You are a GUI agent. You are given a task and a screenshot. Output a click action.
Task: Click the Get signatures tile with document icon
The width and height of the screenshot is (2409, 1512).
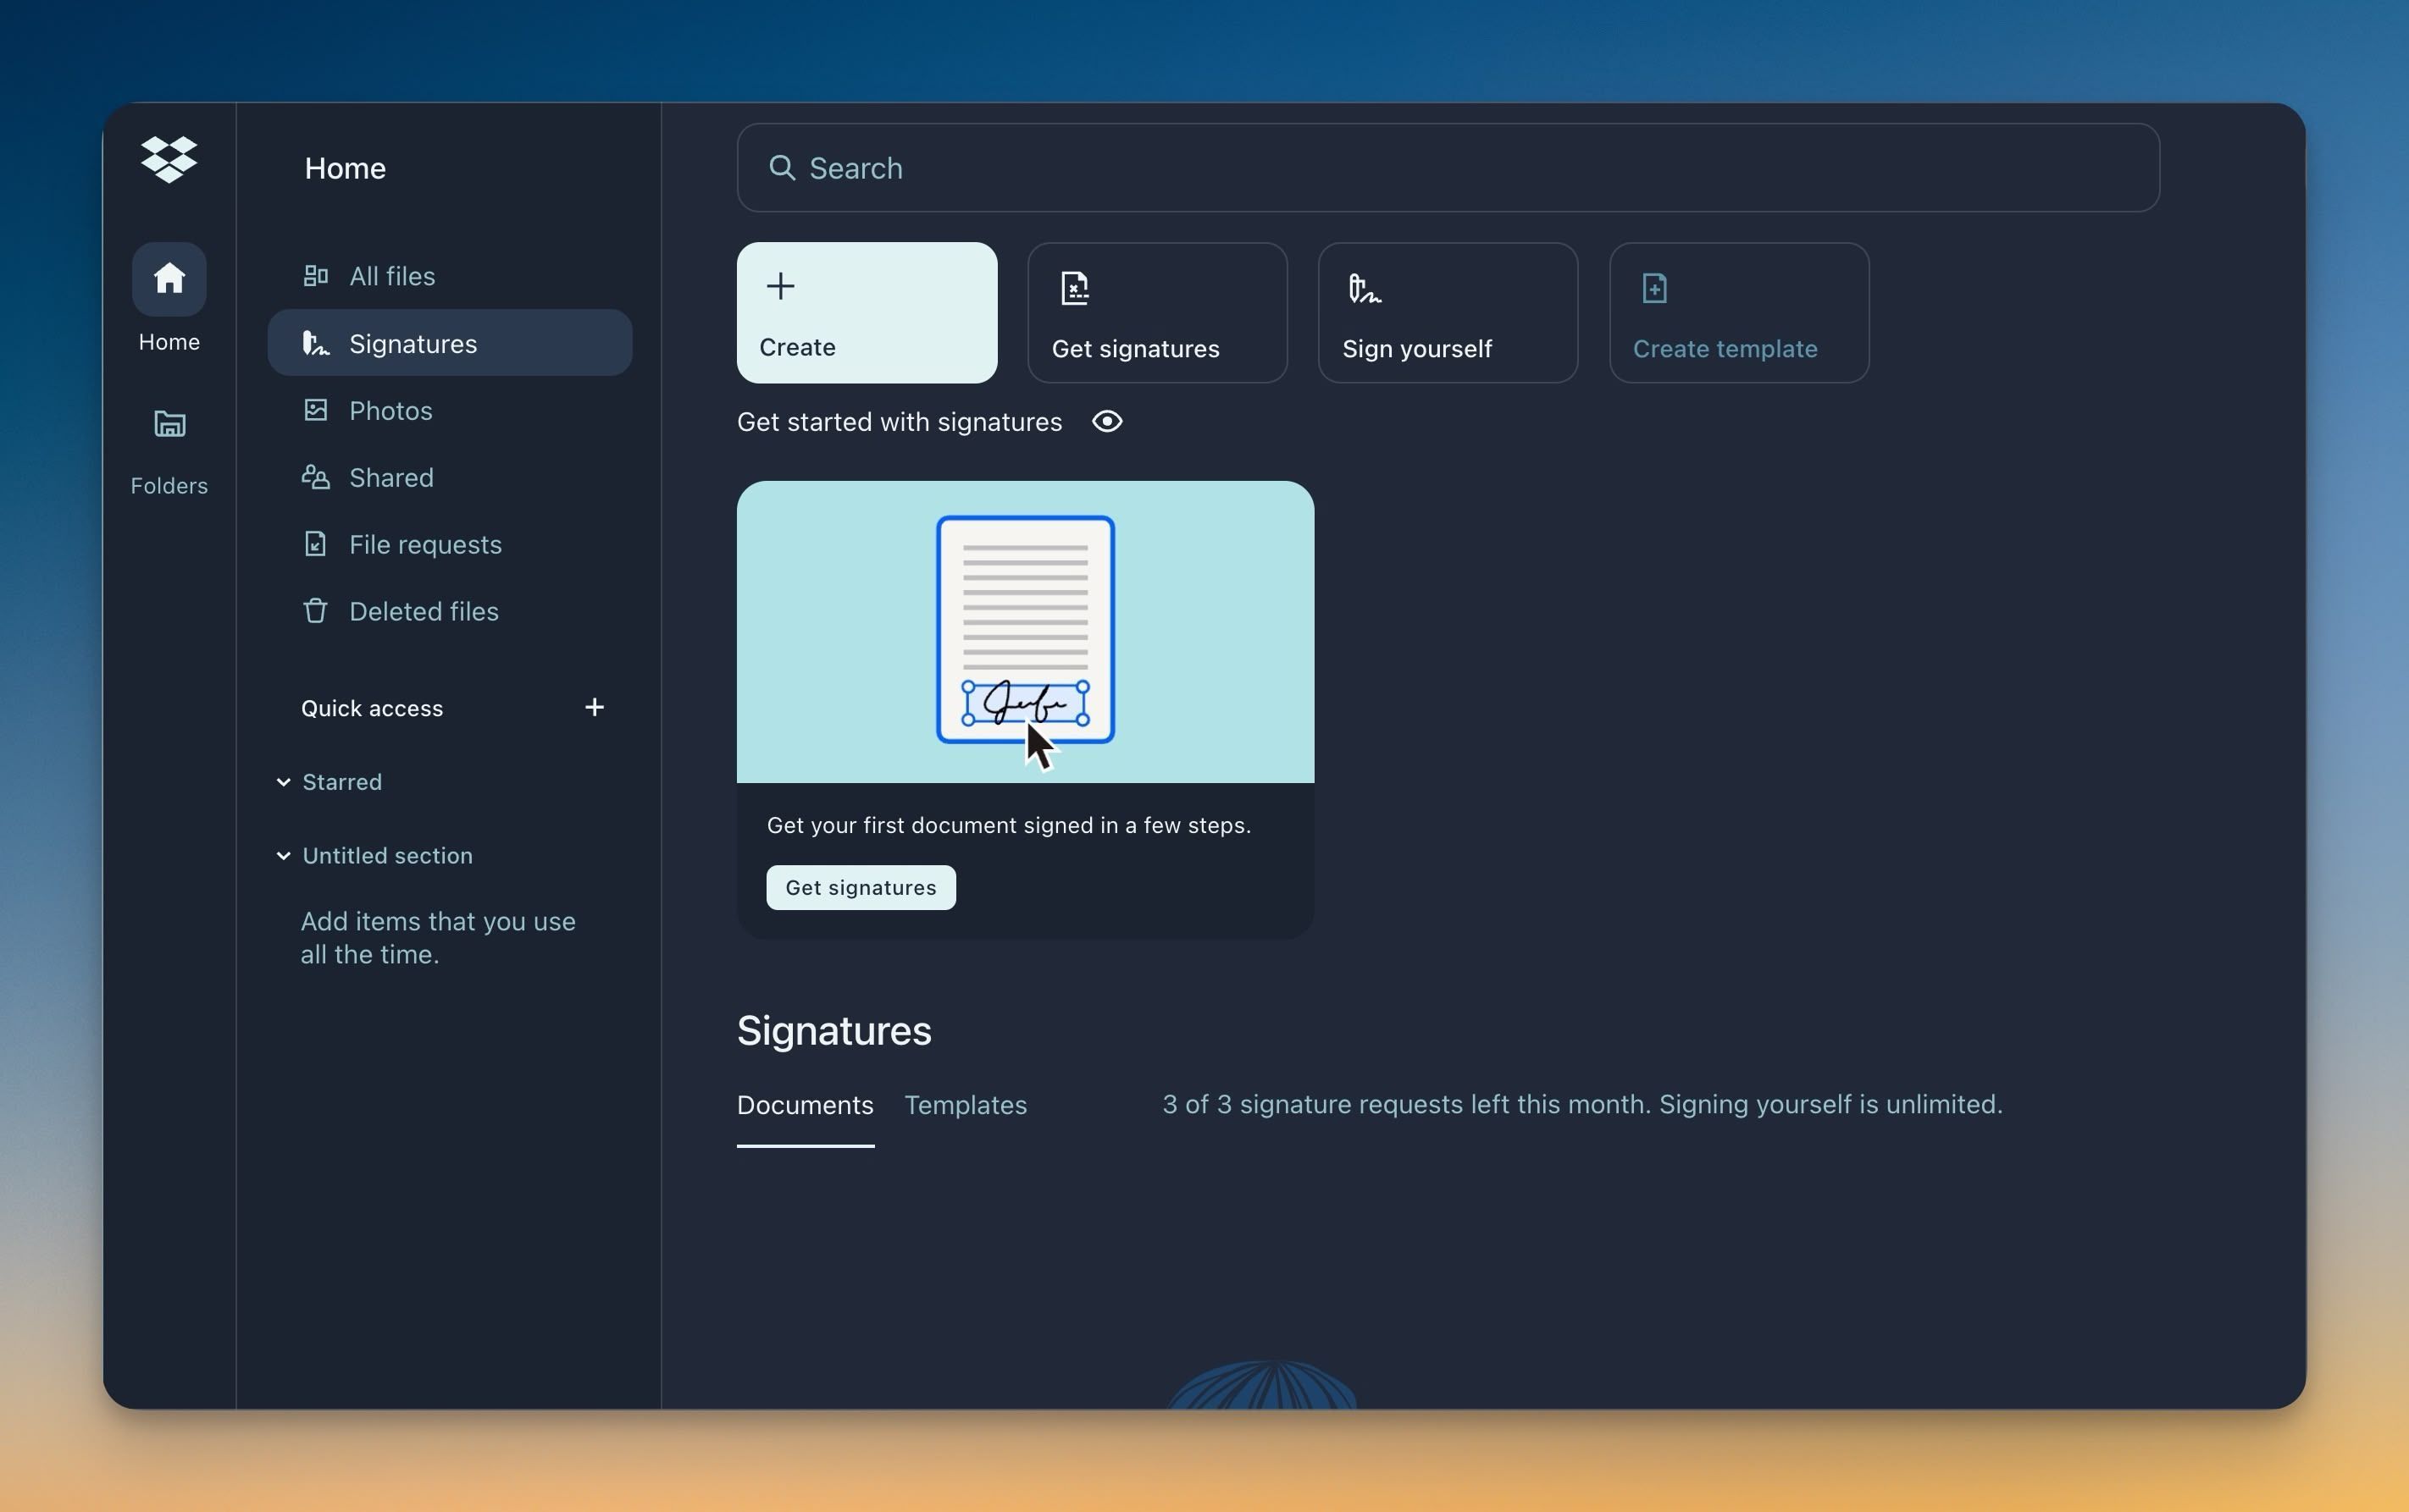coord(1156,312)
